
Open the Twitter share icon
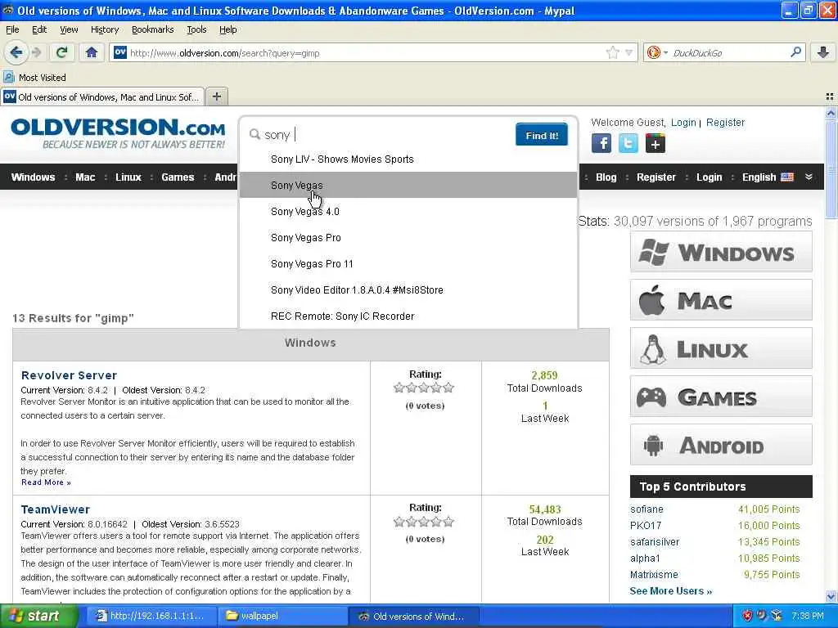coord(628,143)
